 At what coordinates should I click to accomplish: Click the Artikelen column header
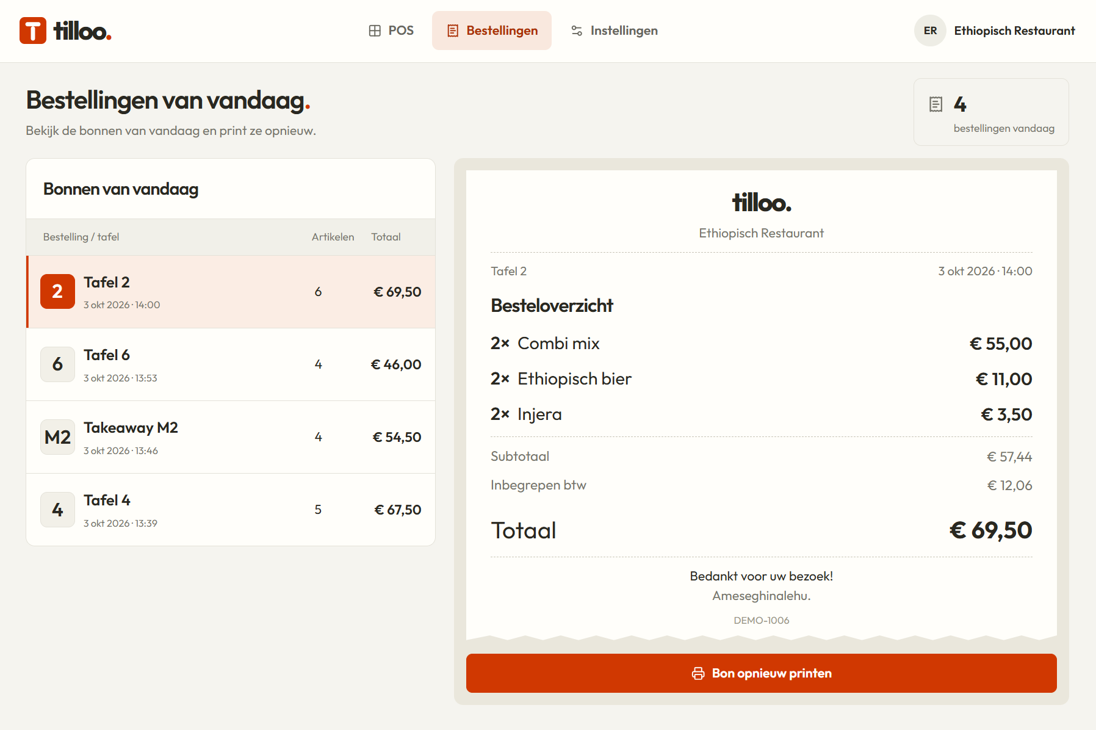click(x=333, y=237)
